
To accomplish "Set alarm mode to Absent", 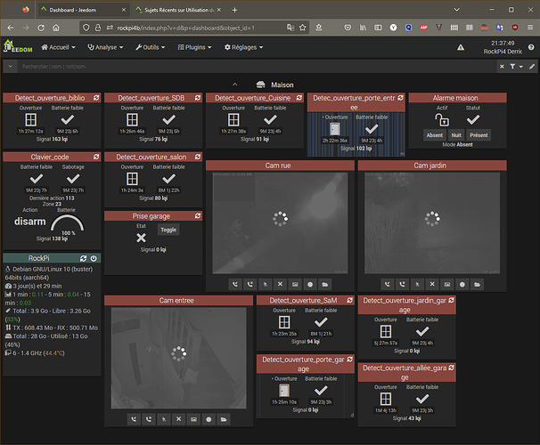I will (x=434, y=135).
